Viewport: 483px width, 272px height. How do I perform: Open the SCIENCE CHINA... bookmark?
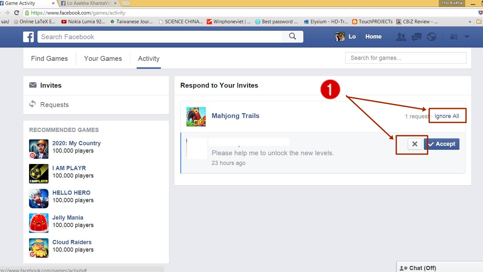coord(181,22)
